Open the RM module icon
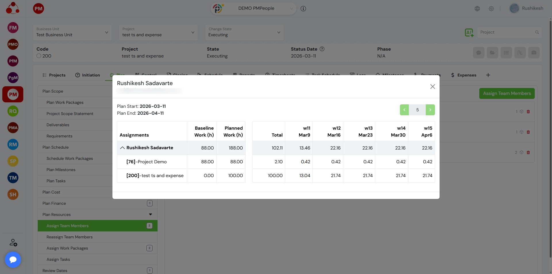The width and height of the screenshot is (552, 274). pyautogui.click(x=13, y=144)
